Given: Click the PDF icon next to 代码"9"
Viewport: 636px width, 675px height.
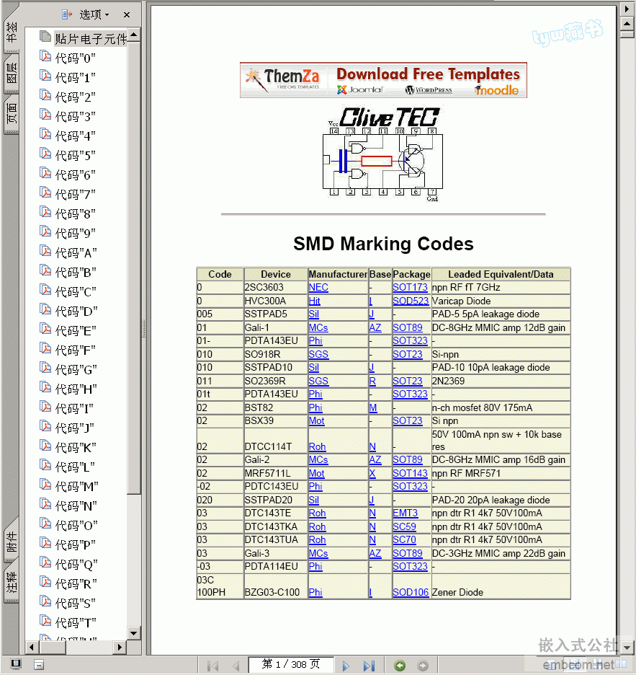Looking at the screenshot, I should (x=45, y=231).
